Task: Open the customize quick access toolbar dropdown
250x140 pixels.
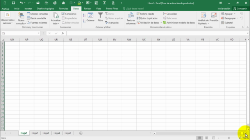Action: click(x=121, y=3)
